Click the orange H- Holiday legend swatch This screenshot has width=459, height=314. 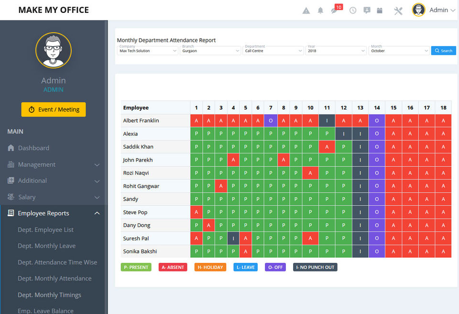click(210, 267)
